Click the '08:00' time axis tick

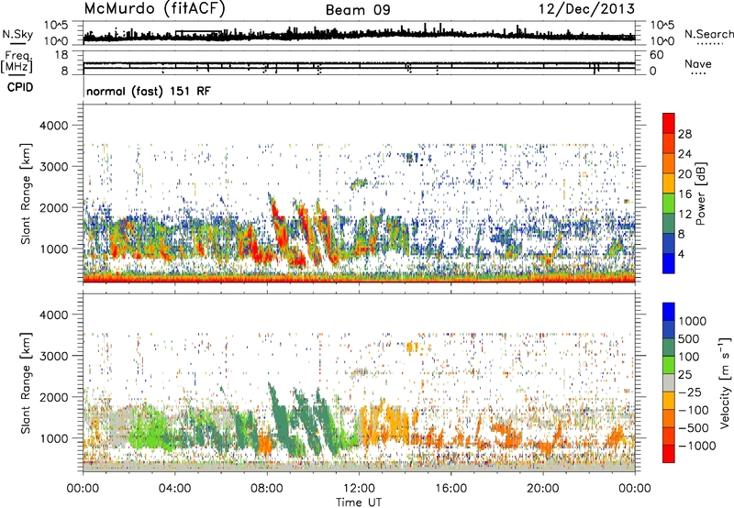tap(267, 489)
